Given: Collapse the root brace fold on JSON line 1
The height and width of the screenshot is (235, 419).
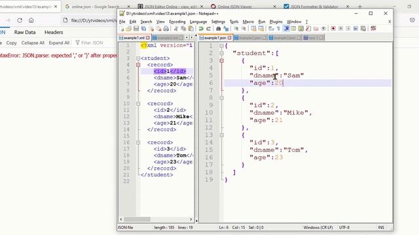Looking at the screenshot, I should point(221,46).
